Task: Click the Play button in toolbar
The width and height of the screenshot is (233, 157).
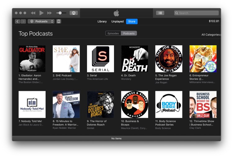Action: tap(41, 13)
